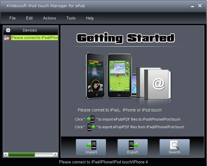Click the disconnected device icon in Devices list
Screen dimensions: 207x166
pos(7,38)
